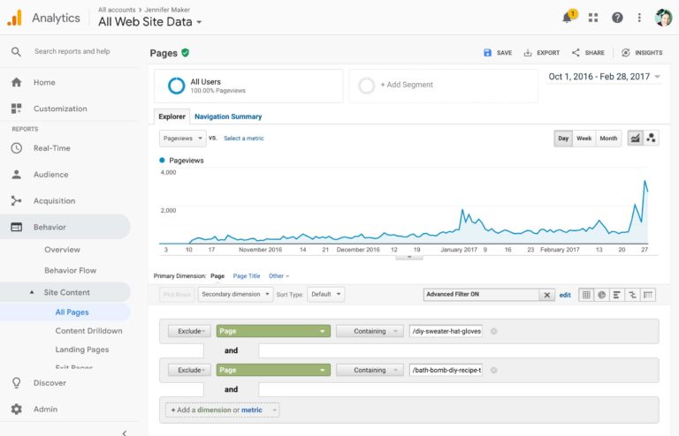Select the Pivot table view icon
Screen dimensions: 679x436
click(648, 295)
